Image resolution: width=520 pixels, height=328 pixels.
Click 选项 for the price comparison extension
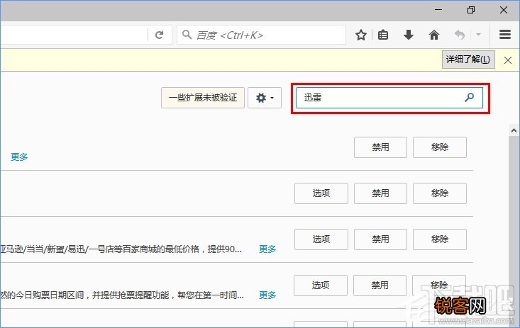point(321,239)
